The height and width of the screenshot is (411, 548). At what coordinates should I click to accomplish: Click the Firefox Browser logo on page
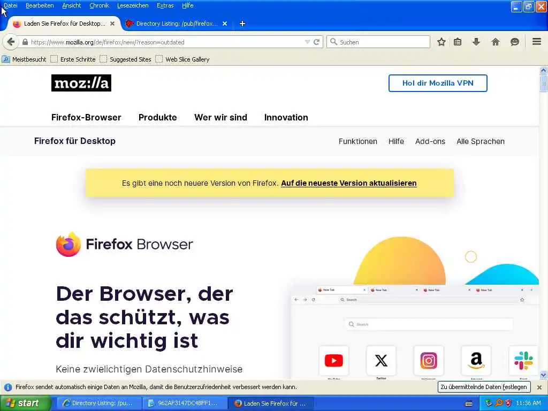[124, 244]
